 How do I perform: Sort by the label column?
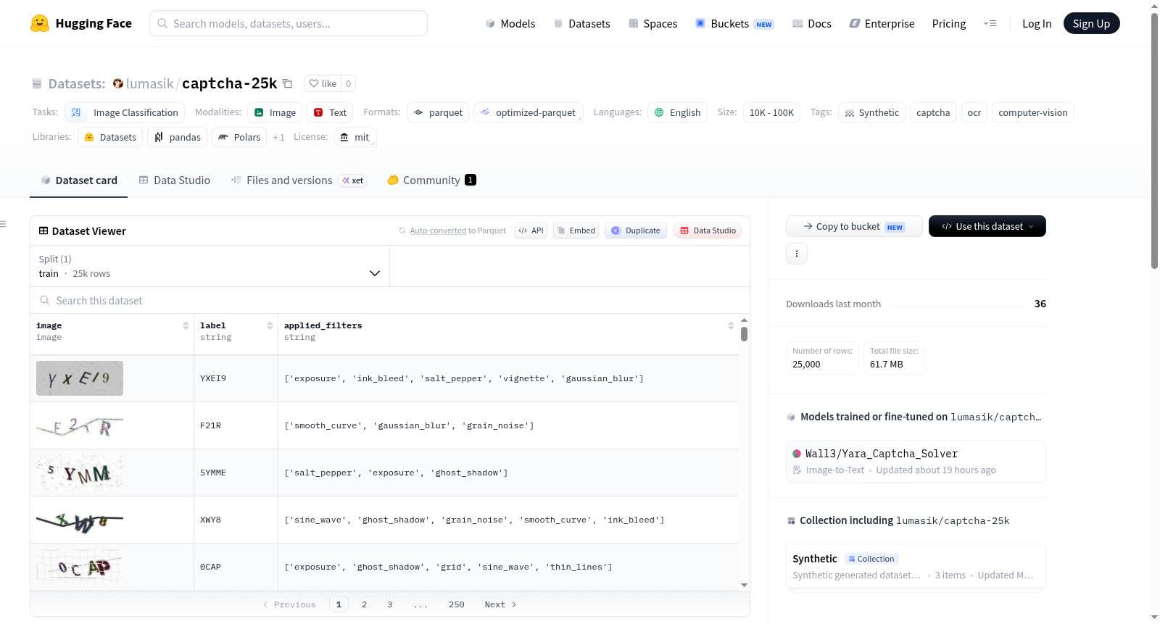tap(270, 326)
